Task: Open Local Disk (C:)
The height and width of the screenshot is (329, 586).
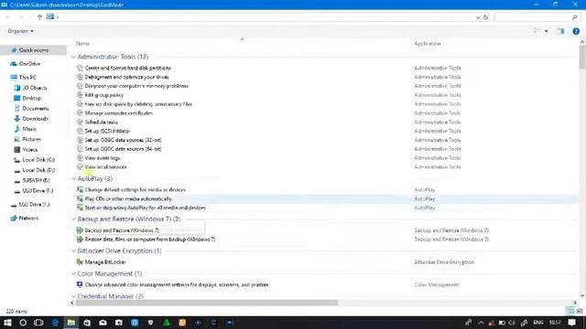Action: point(38,160)
